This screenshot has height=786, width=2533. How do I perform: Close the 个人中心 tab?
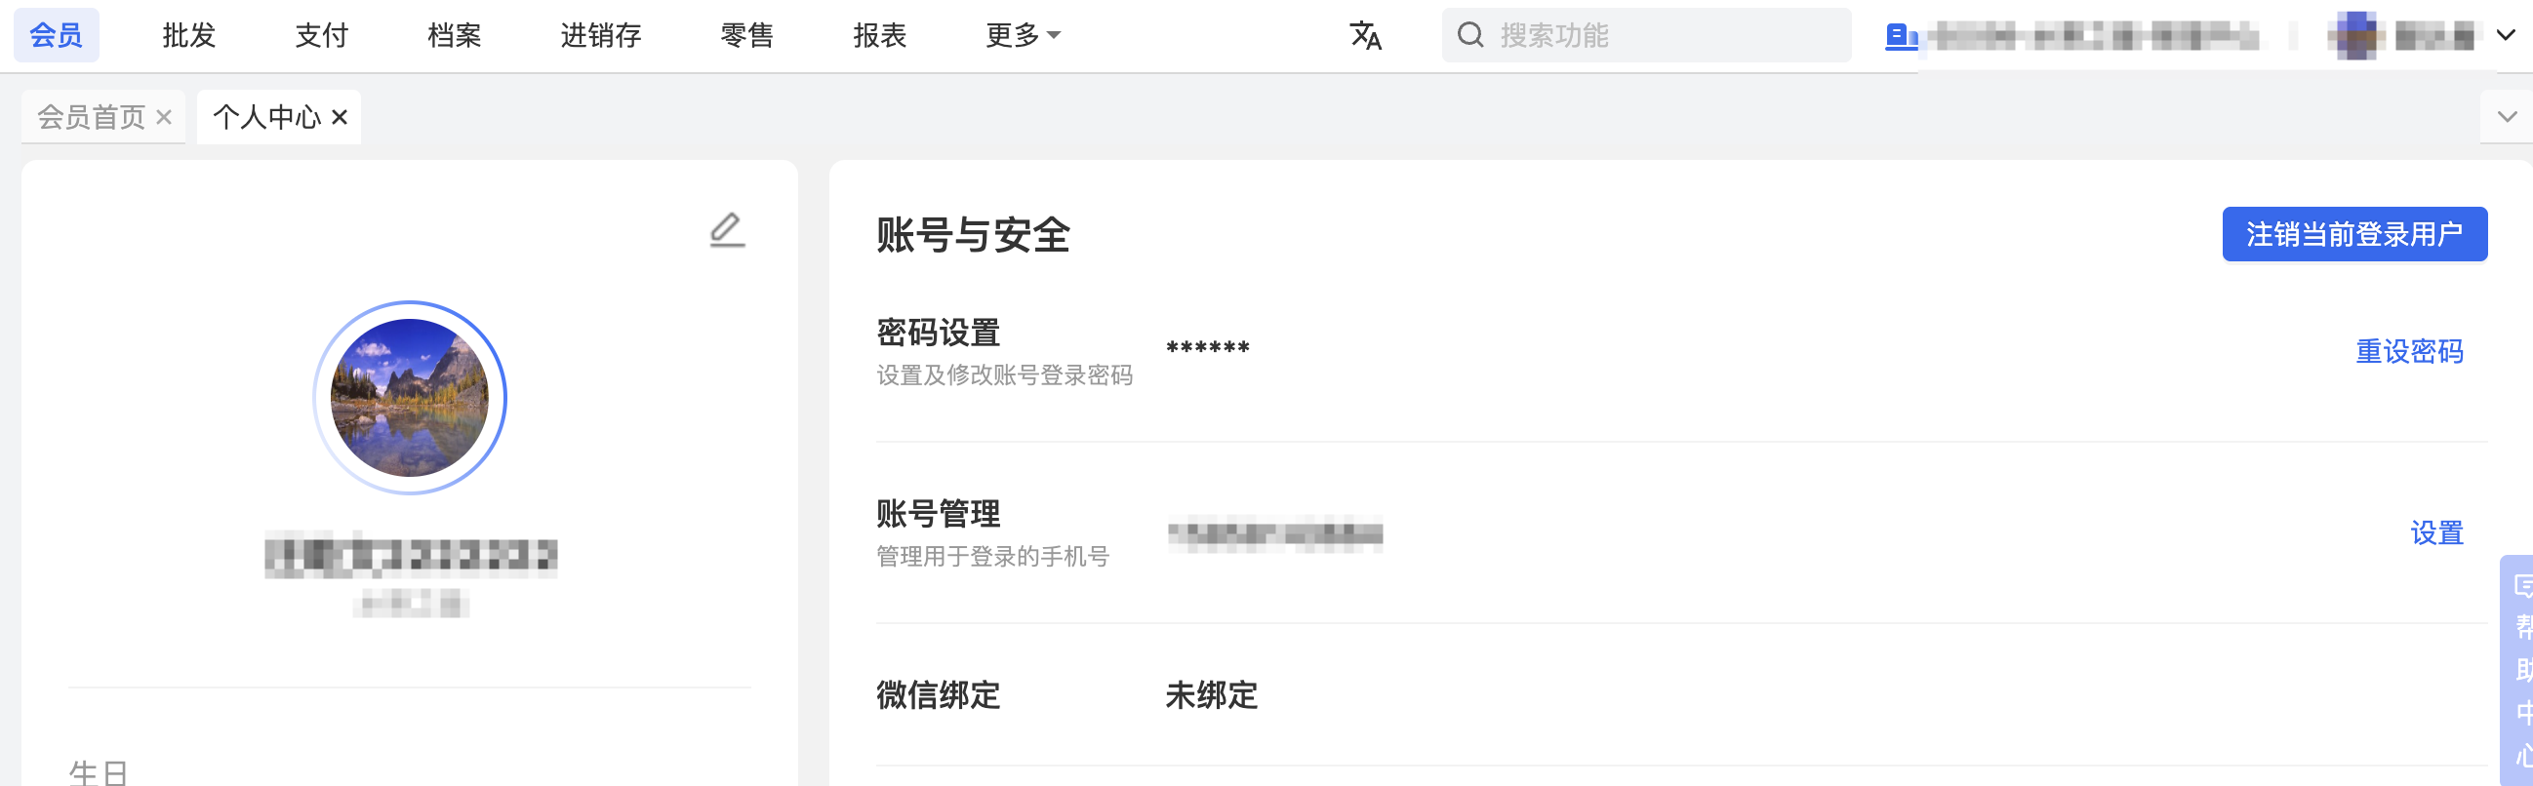pos(341,117)
